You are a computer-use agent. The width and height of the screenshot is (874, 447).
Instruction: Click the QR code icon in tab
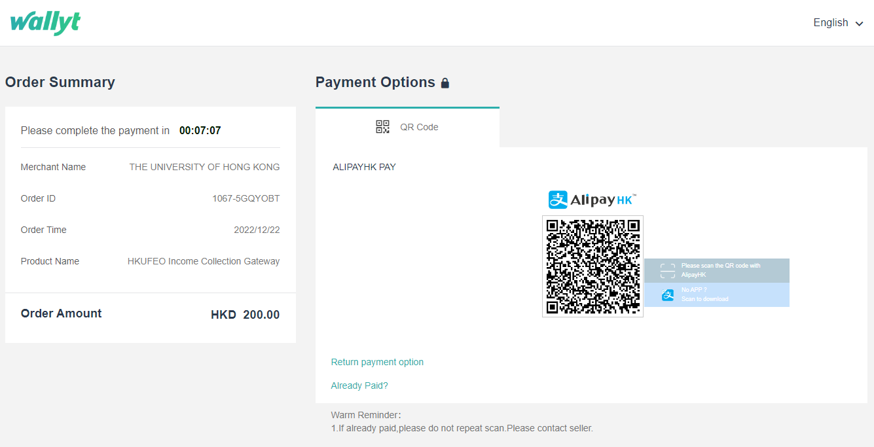click(383, 127)
